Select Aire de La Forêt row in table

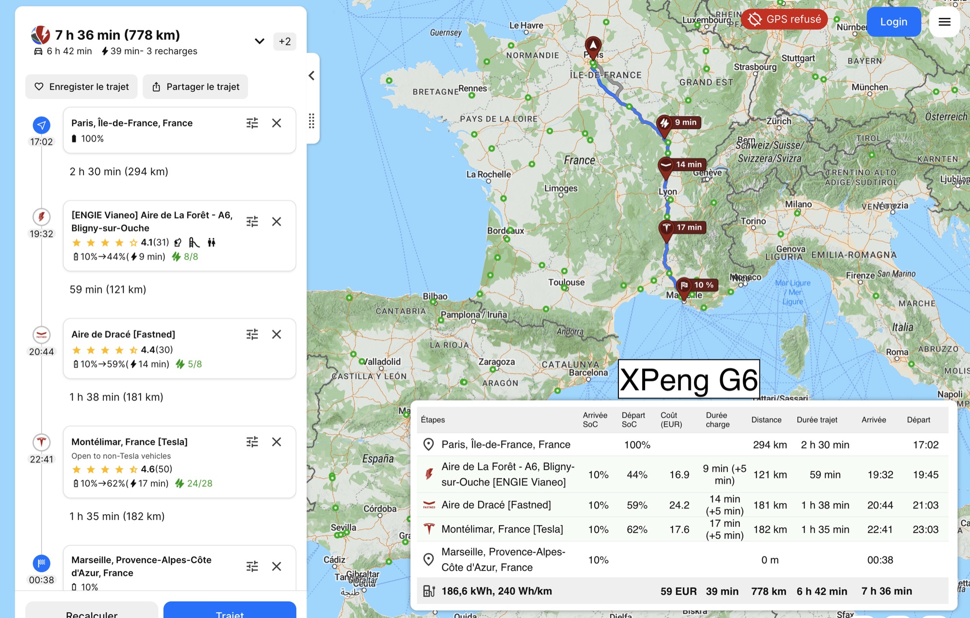point(682,474)
